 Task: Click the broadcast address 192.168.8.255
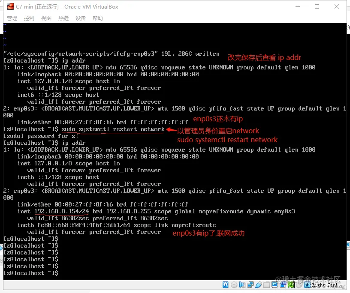[128, 211]
